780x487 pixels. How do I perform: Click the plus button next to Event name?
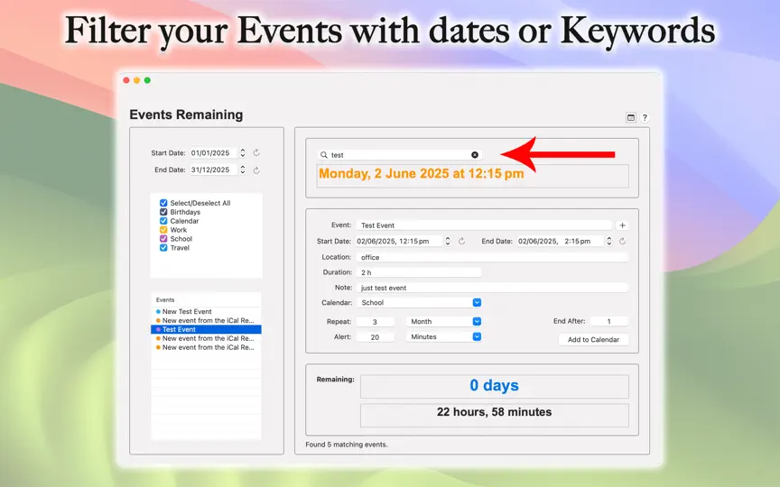622,225
